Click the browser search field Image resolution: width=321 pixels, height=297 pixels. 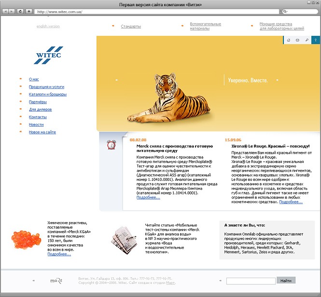(x=300, y=12)
